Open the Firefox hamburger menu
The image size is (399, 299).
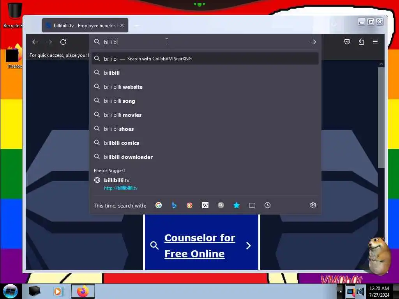[375, 42]
